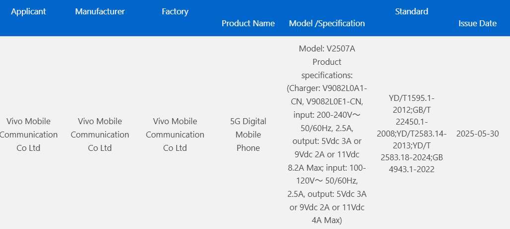Click the Issue Date column header
Image resolution: width=510 pixels, height=229 pixels.
[477, 23]
